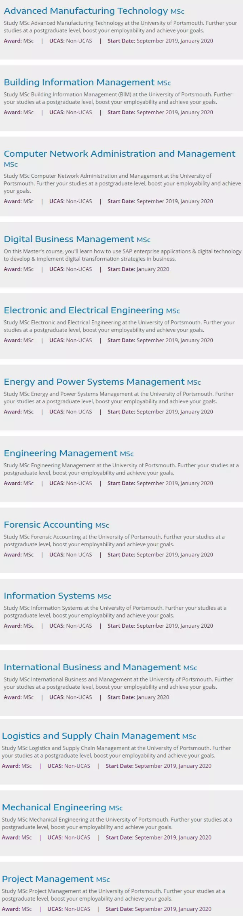The height and width of the screenshot is (916, 243).
Task: Click the Building Information Management (BIM) description
Action: pos(118,98)
